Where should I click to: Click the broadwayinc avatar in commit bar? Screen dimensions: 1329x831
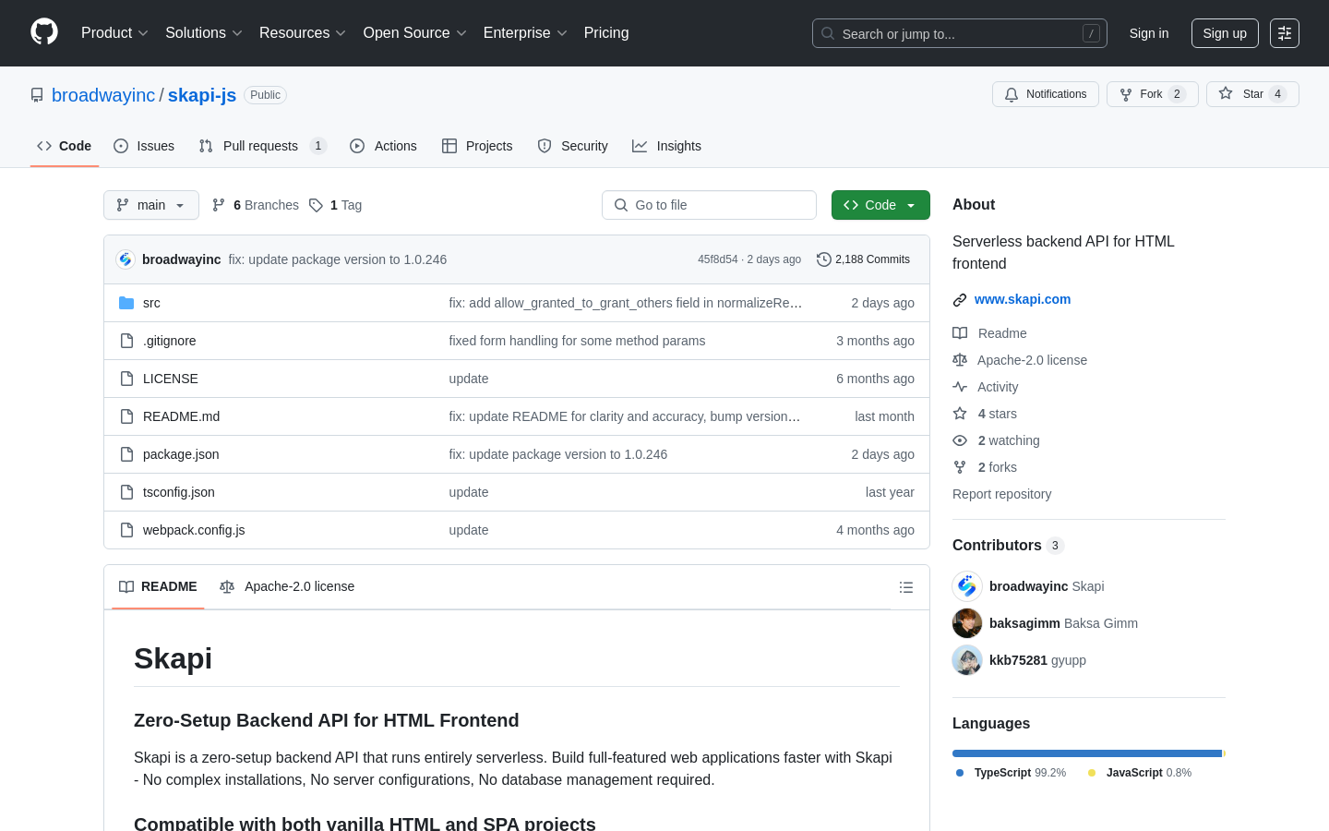pyautogui.click(x=126, y=259)
